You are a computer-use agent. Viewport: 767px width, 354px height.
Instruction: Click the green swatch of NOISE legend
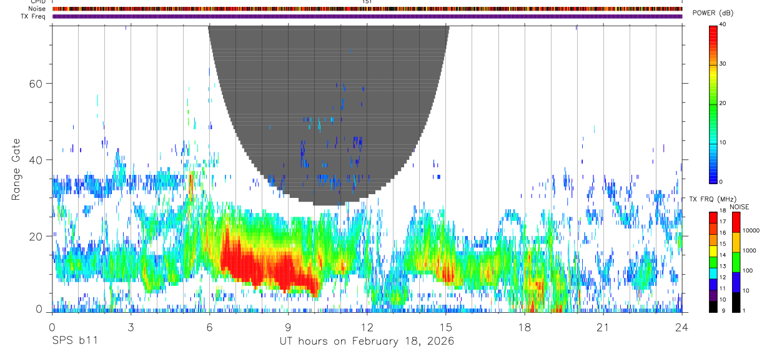(x=736, y=262)
